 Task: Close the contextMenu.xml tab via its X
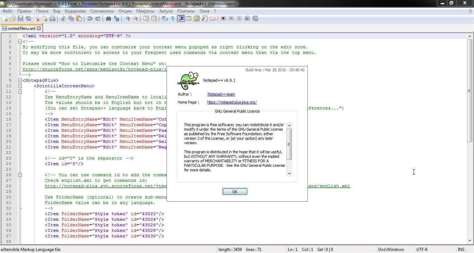click(x=39, y=28)
